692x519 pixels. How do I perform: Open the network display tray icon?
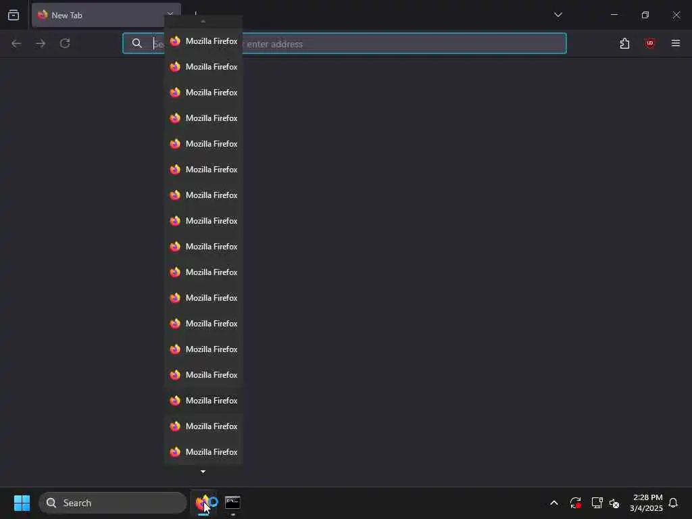click(597, 503)
